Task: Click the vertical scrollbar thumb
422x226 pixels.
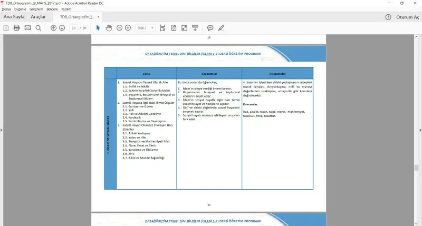Action: point(416,168)
